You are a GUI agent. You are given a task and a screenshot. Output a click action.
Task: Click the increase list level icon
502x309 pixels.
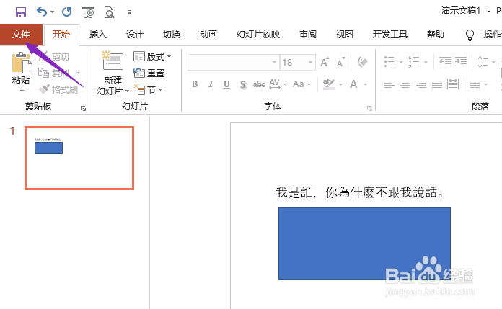(x=461, y=61)
